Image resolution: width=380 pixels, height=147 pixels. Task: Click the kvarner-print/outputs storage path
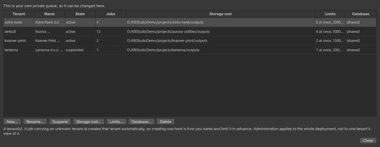point(220,41)
